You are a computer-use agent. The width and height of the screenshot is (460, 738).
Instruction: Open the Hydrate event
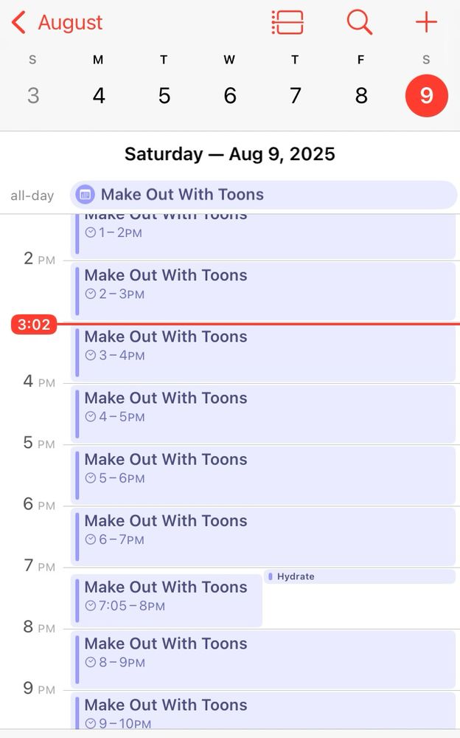point(359,576)
